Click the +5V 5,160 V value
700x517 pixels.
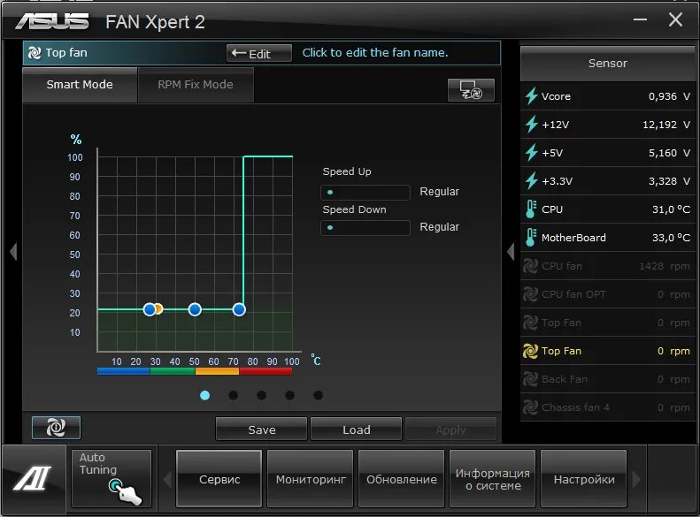(x=669, y=153)
